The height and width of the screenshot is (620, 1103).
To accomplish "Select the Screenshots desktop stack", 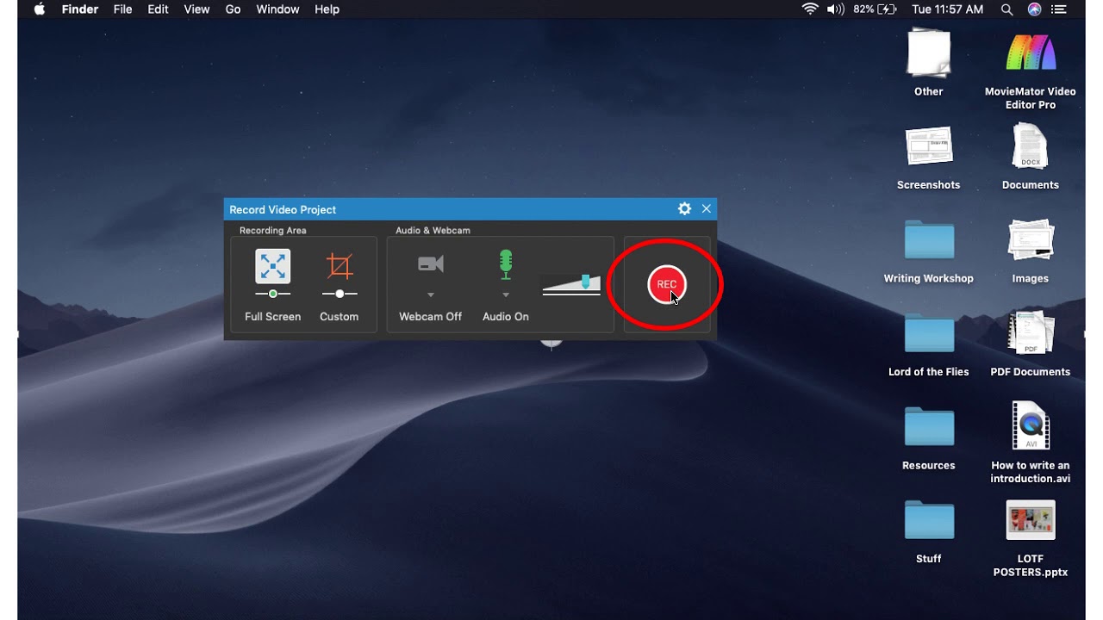I will (x=929, y=158).
